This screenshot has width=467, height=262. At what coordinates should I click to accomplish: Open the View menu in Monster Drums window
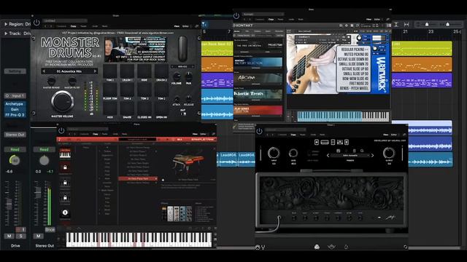pos(177,26)
